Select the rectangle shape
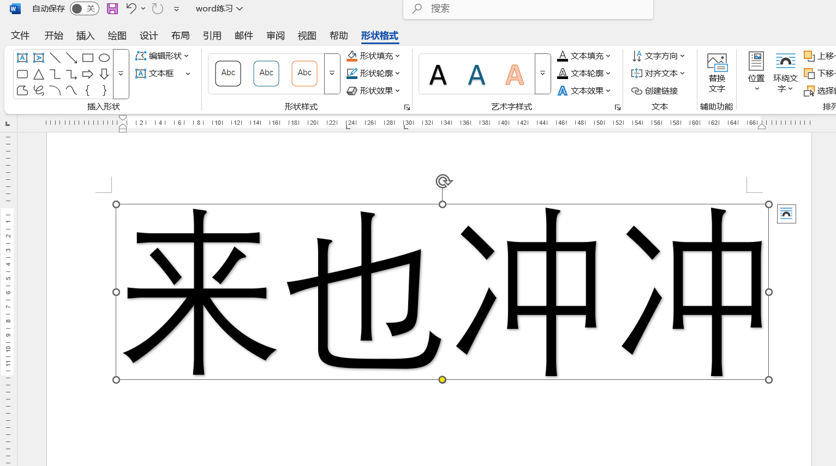Viewport: 836px width, 466px height. pyautogui.click(x=88, y=58)
